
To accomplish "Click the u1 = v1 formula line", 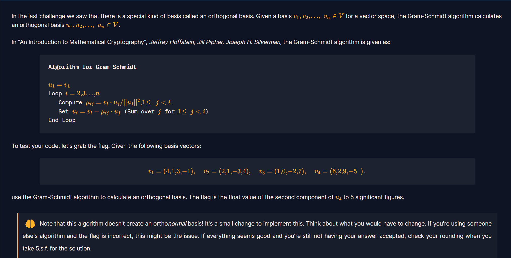I will pos(59,85).
